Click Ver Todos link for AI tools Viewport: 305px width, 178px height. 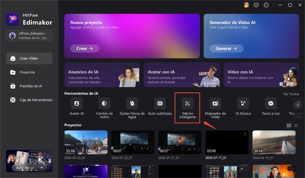[x=291, y=94]
